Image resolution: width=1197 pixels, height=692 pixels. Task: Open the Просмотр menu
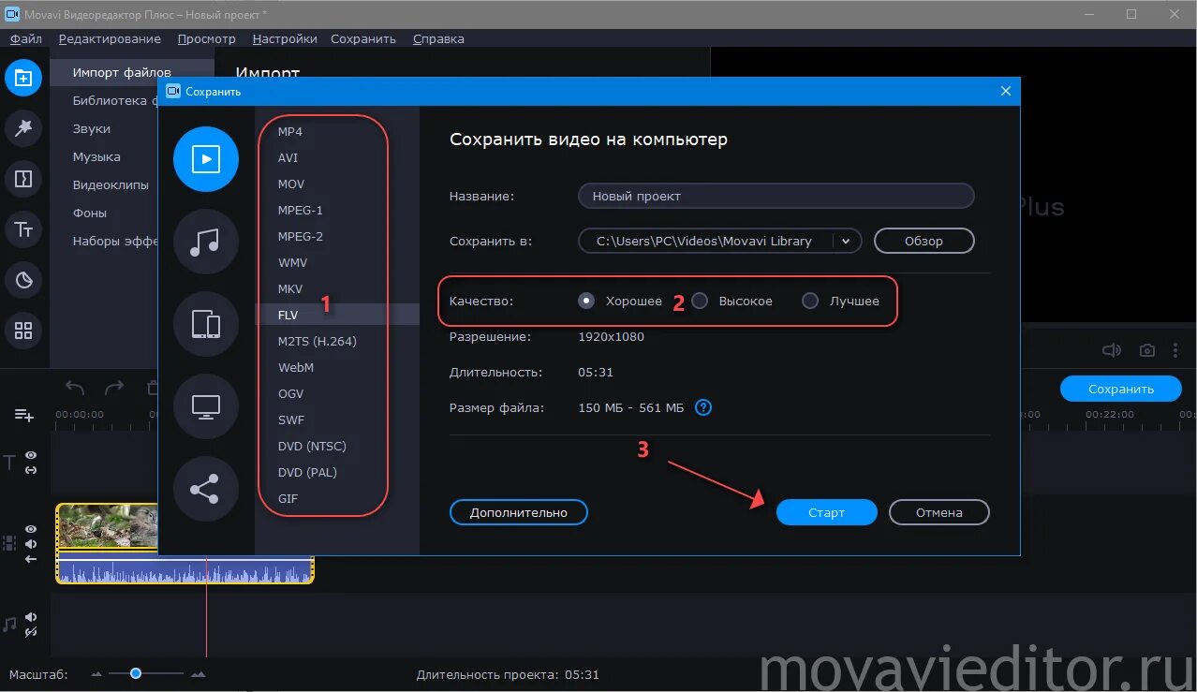pyautogui.click(x=206, y=38)
